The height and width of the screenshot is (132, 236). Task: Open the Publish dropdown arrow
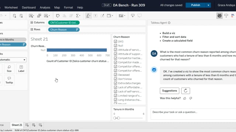click(208, 5)
